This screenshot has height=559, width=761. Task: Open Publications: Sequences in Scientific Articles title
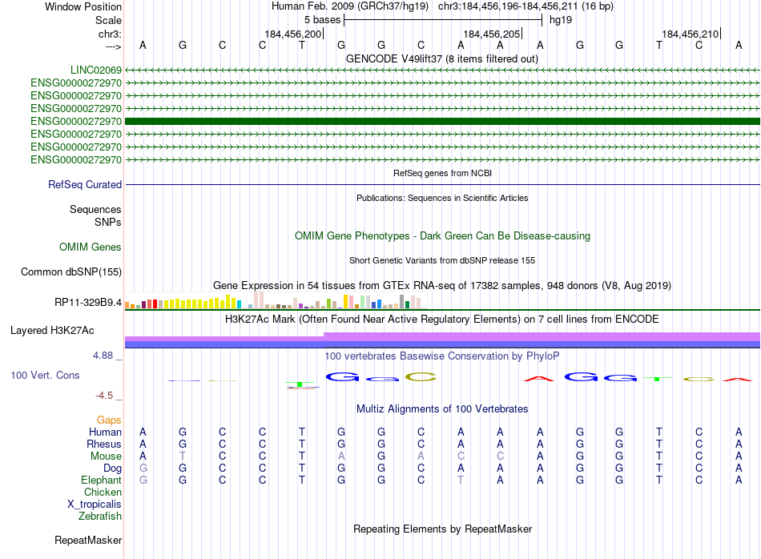[442, 198]
